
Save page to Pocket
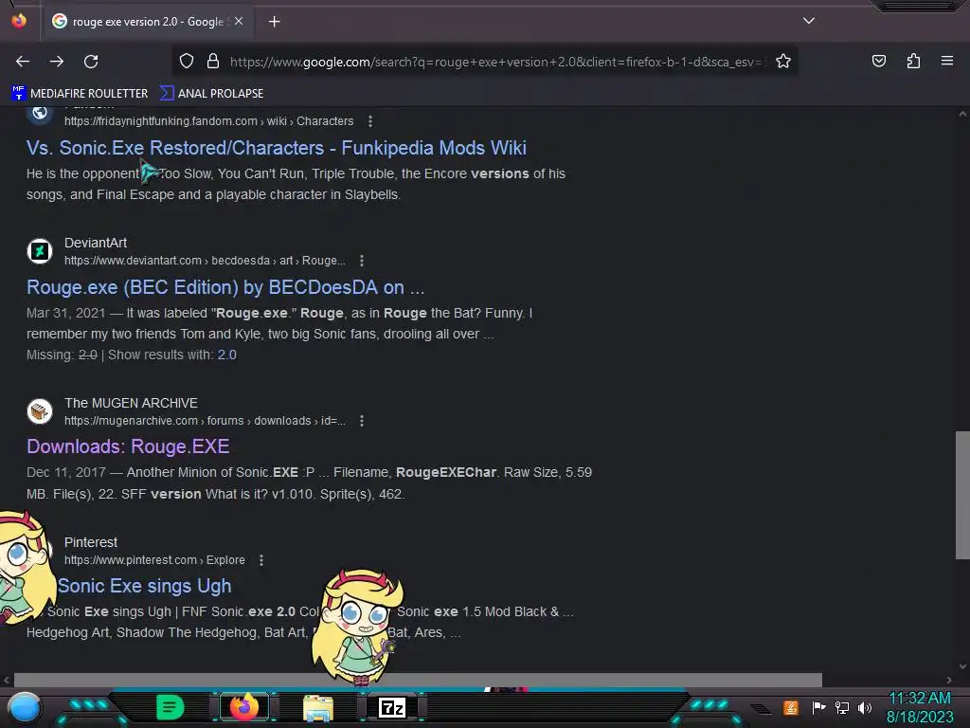coord(878,61)
